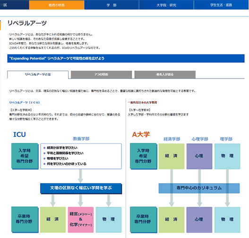
Task: Click the green 経済 box in the A大学 admission row
Action: 172,156
